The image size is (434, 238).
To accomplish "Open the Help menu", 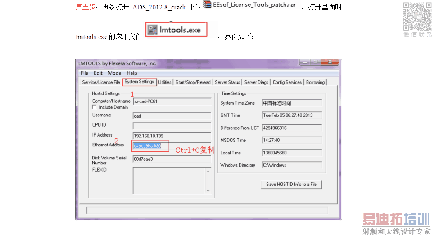I will 132,73.
